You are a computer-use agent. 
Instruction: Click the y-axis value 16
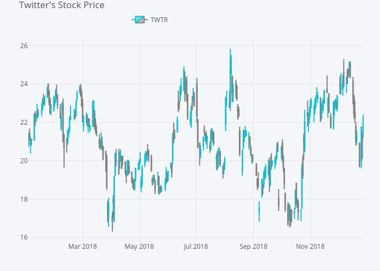click(x=24, y=237)
